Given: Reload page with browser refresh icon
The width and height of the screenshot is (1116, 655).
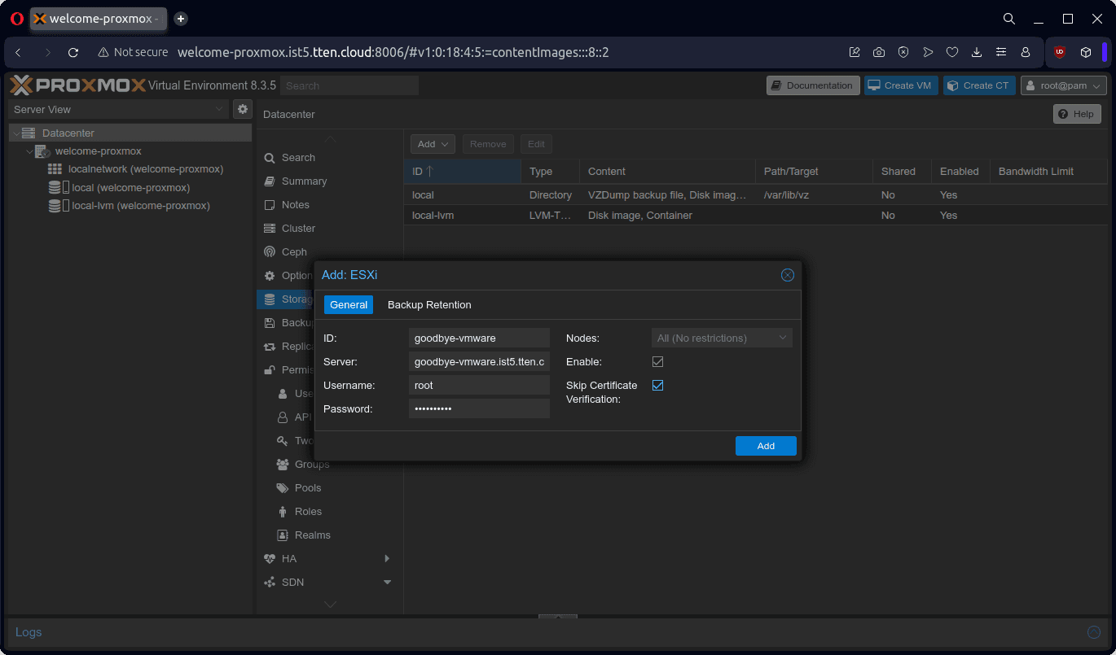Looking at the screenshot, I should click(73, 52).
